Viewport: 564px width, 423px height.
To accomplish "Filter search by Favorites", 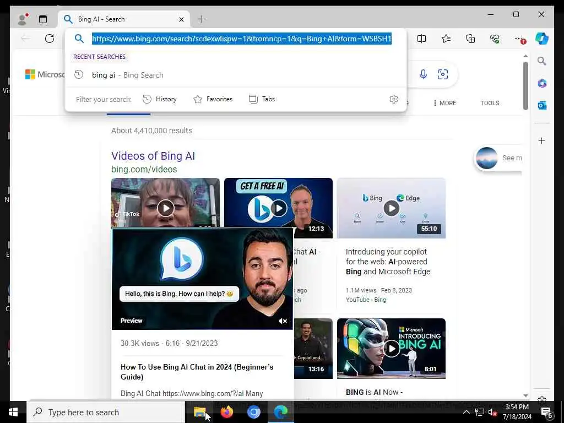I will pos(213,99).
